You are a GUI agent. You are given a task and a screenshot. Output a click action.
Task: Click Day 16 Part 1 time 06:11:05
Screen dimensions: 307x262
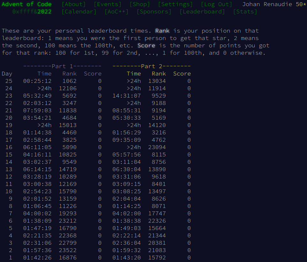[x=37, y=147]
